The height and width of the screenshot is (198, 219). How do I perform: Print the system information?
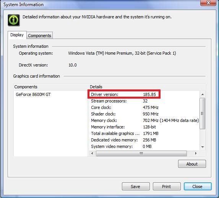[x=167, y=187]
